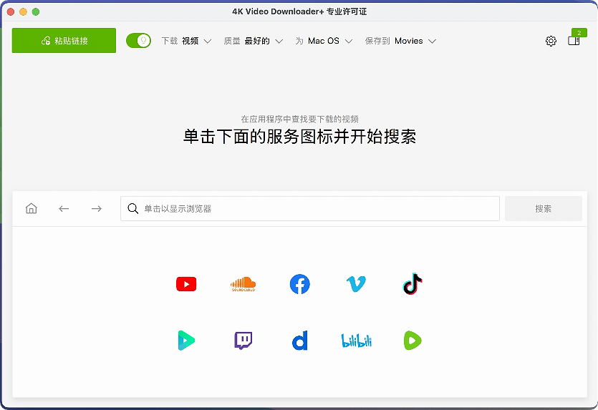Open settings via the gear icon
Image resolution: width=598 pixels, height=410 pixels.
[551, 41]
